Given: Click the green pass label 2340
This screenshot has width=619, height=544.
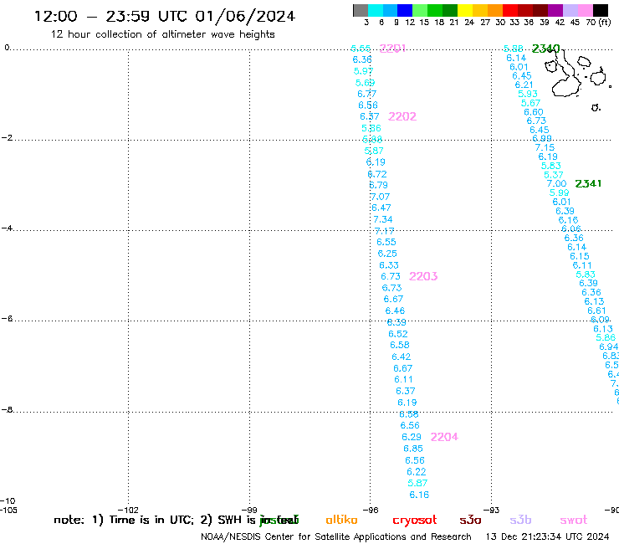Looking at the screenshot, I should point(546,49).
